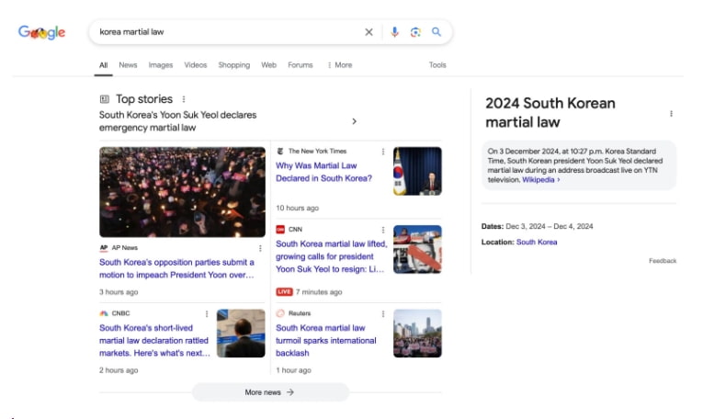The image size is (714, 419).
Task: Switch to the News tab
Action: click(x=128, y=65)
